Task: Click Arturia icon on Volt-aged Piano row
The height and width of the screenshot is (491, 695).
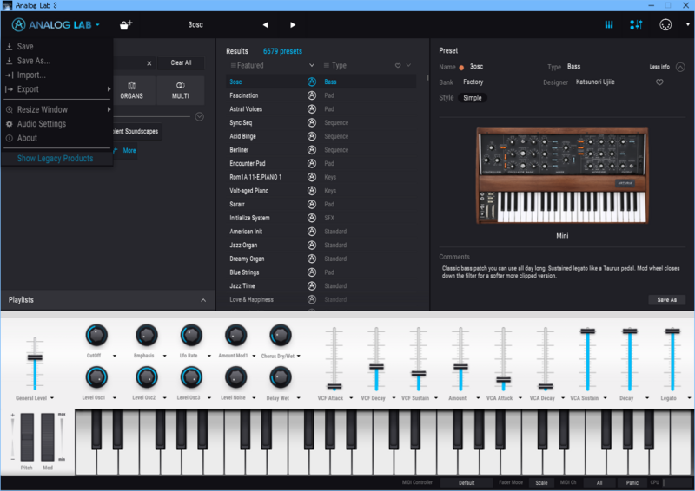Action: pyautogui.click(x=312, y=191)
